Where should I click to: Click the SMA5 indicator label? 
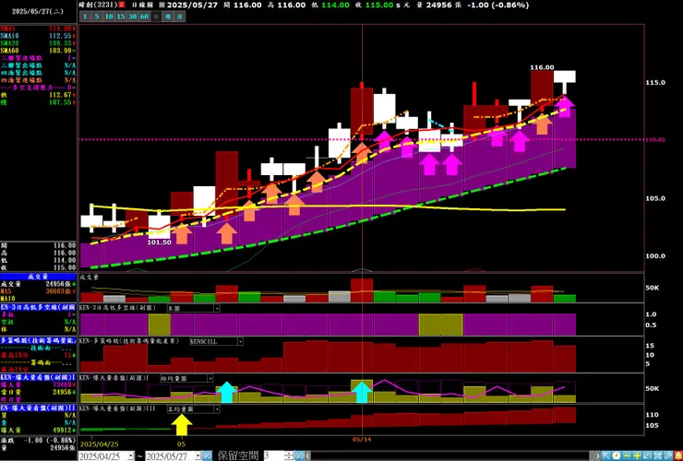click(7, 29)
